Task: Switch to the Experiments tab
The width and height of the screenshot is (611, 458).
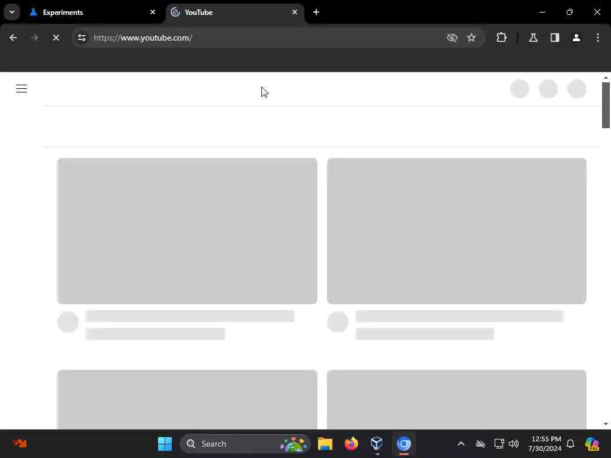Action: point(94,12)
